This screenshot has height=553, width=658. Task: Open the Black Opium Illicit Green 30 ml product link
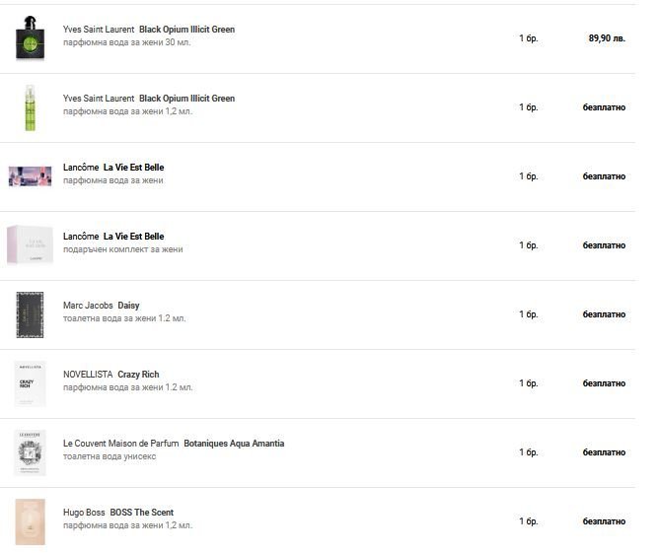tap(186, 30)
